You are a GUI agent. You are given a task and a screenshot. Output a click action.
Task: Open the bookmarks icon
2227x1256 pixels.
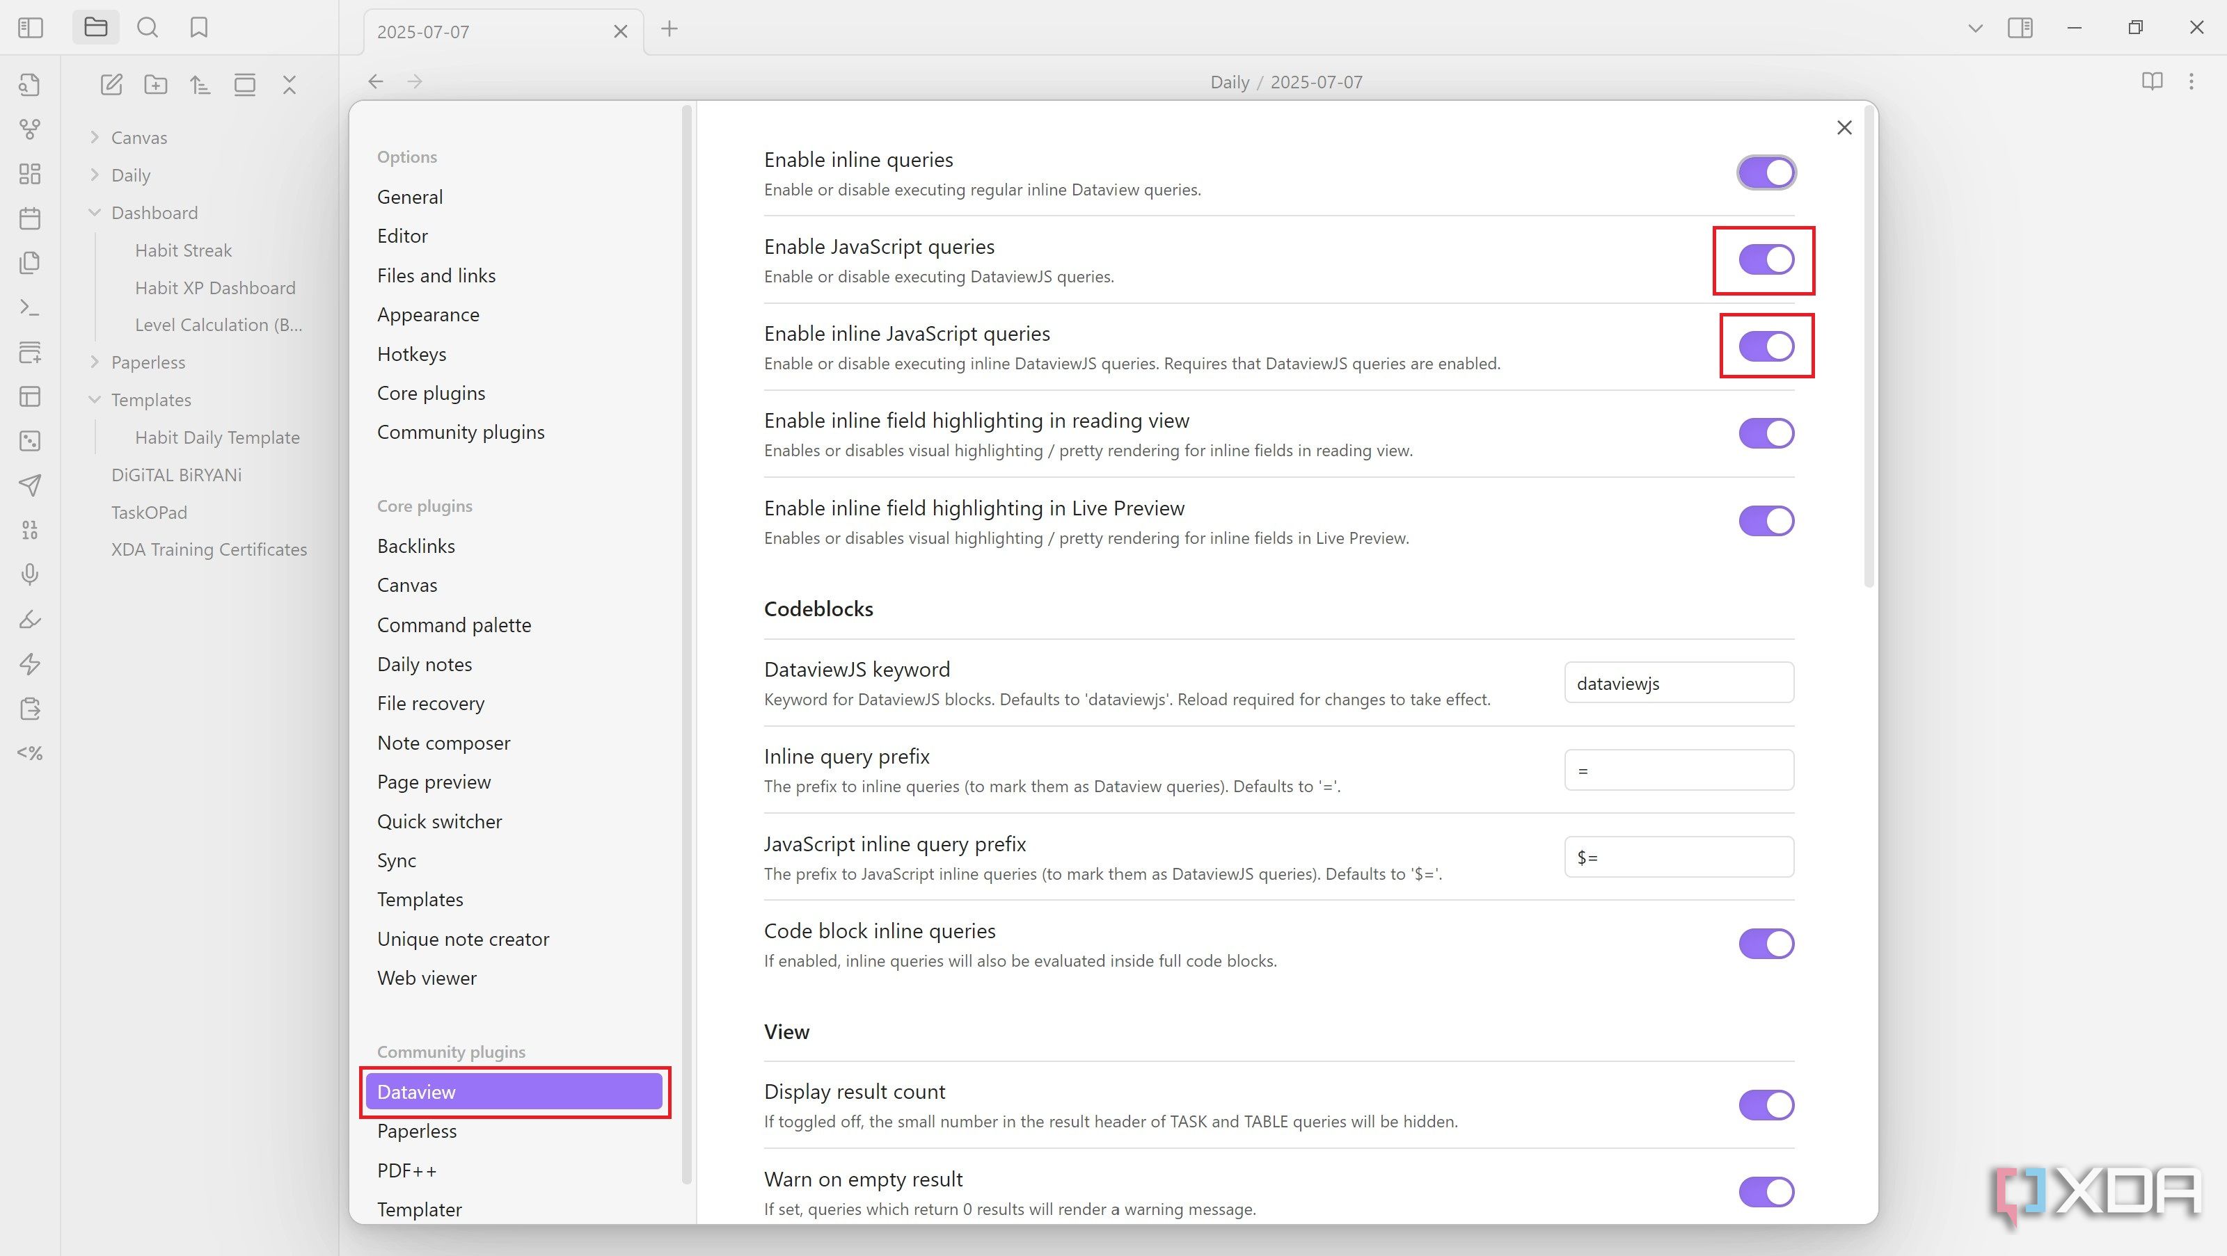pos(199,28)
